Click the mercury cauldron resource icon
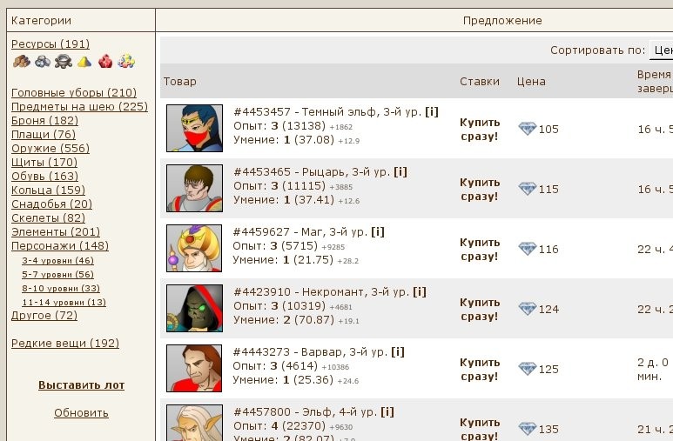This screenshot has width=673, height=441. click(x=63, y=62)
